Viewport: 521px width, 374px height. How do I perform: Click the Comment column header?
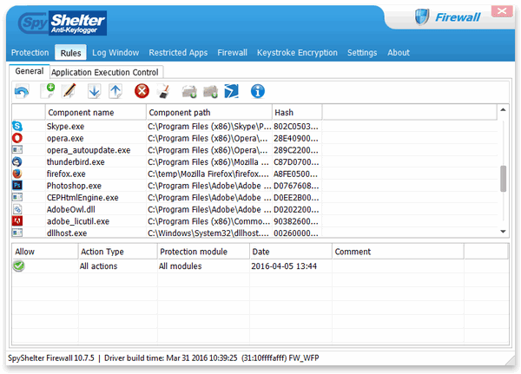[x=398, y=252]
